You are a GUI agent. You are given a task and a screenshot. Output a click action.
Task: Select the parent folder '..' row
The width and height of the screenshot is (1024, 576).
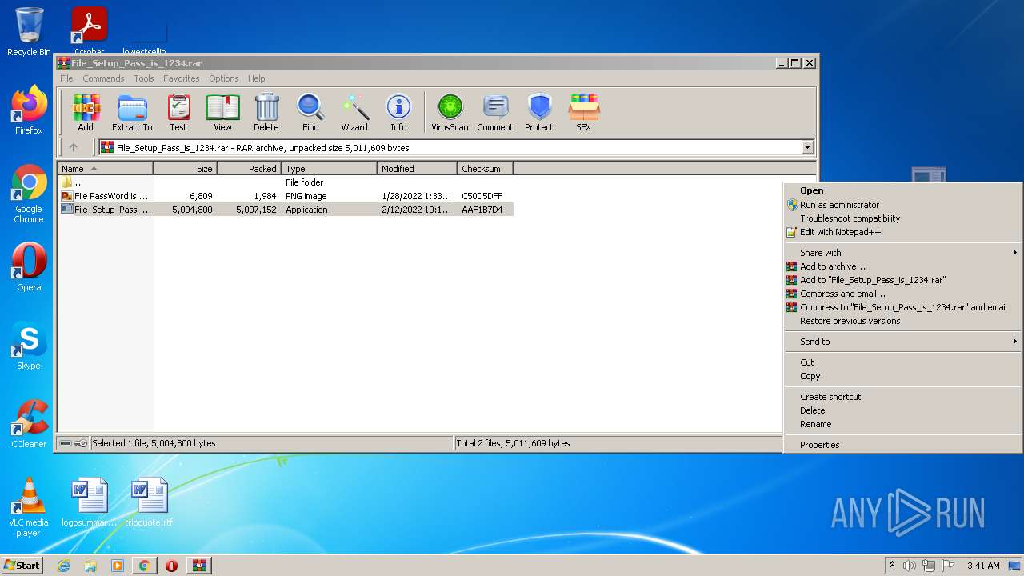[286, 182]
